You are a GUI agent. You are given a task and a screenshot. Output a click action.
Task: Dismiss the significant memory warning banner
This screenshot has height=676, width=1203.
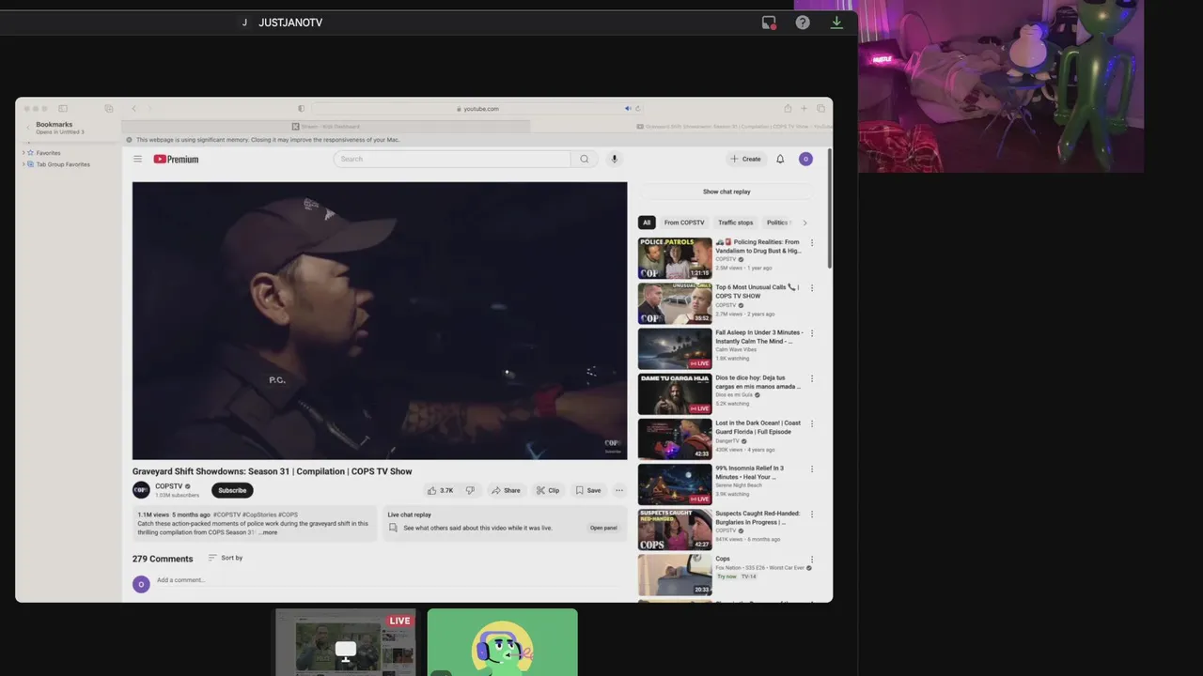click(x=130, y=140)
